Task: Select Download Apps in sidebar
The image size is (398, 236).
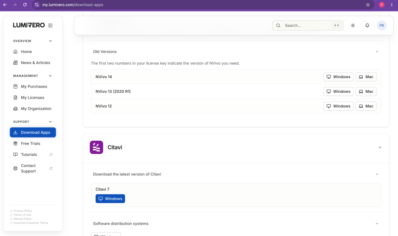Action: pos(33,132)
